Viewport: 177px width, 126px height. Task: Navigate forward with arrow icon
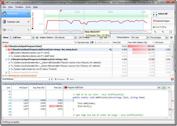point(169,88)
